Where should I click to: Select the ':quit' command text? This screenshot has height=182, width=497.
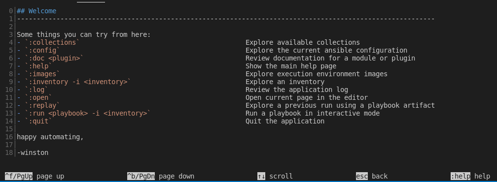38,121
